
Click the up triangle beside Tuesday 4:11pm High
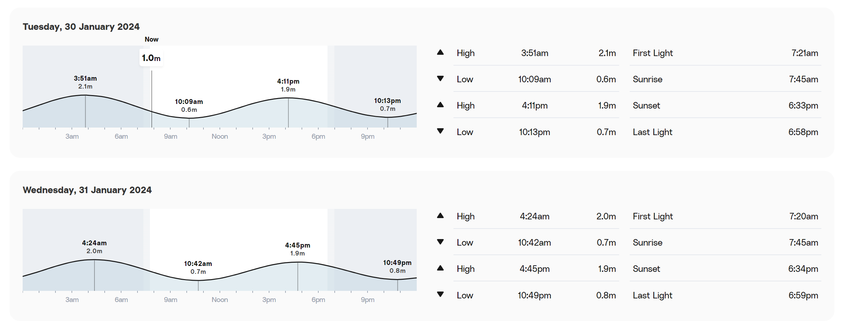440,105
